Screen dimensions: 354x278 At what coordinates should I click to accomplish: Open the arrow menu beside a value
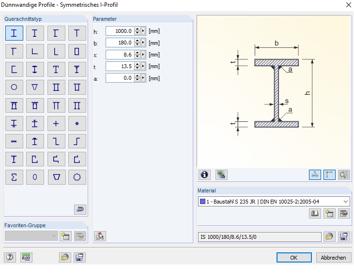143,78
